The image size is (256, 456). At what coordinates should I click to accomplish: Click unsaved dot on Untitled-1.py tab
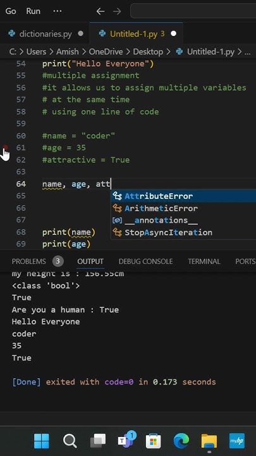(174, 34)
